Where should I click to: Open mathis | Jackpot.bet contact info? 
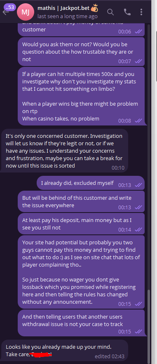(63, 8)
